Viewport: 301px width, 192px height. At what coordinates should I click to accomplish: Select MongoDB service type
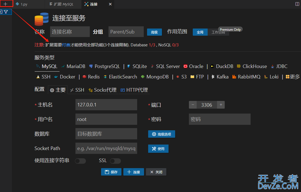tap(155, 77)
